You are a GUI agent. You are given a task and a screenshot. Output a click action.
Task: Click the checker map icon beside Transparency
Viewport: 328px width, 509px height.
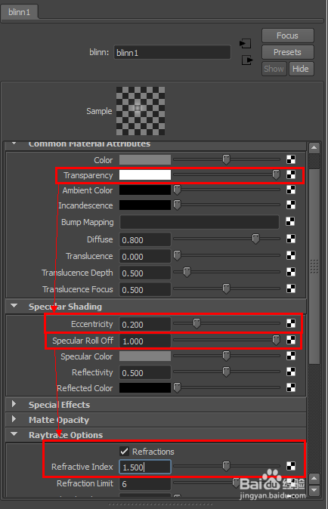click(x=291, y=174)
